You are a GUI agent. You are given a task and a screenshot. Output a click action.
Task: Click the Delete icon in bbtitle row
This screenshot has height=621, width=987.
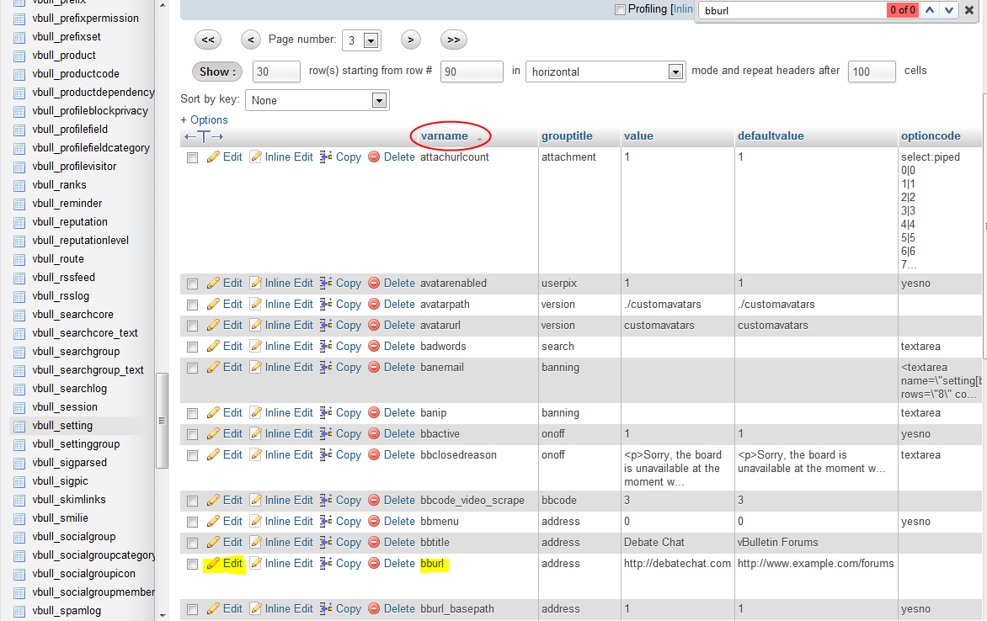[374, 542]
